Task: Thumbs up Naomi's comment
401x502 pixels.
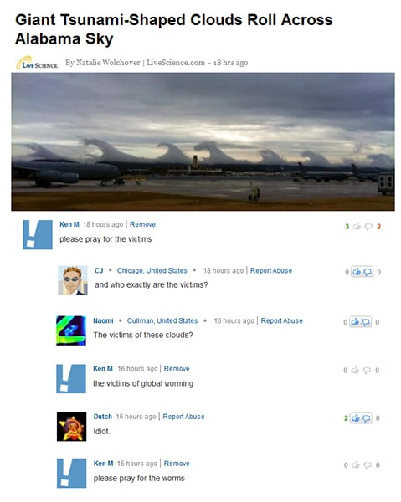Action: (x=355, y=322)
